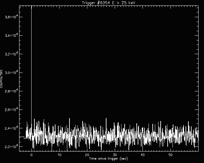Screen dimensions: 204x163
Task: Select the y-axis value 3.4×10^4
Action: pos(11,35)
